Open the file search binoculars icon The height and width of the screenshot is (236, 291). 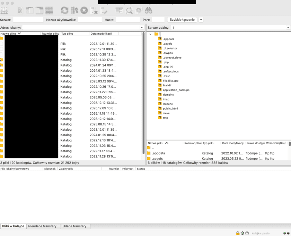[149, 10]
